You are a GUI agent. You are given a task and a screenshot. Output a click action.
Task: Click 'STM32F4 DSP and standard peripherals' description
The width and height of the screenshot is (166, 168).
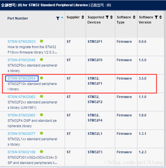point(32,123)
